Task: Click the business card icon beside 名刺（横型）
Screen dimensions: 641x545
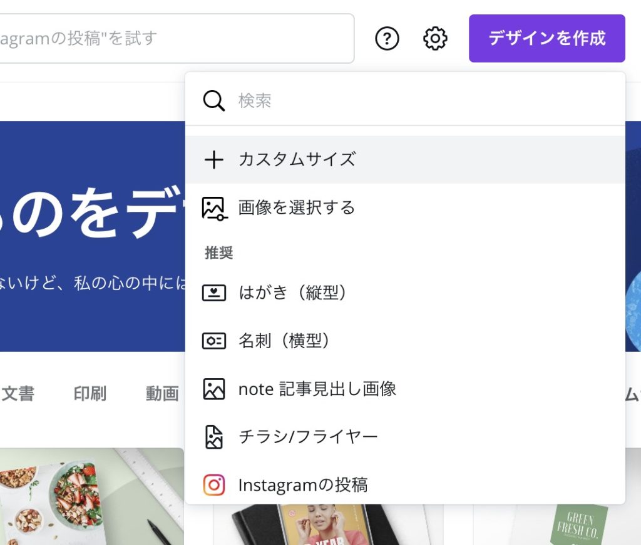Action: (213, 341)
